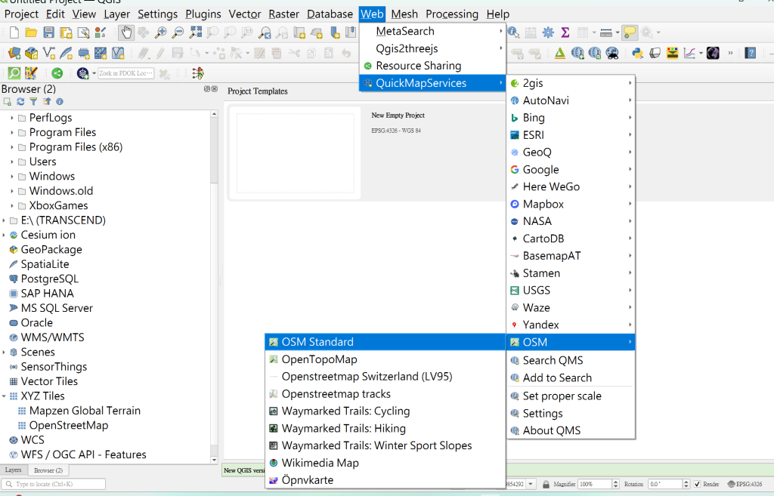Open the Processing Toolbox gear icon
Screen dimensions: 774x496
[x=548, y=32]
